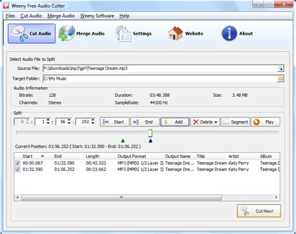Click the green start marker triangle

123,141
